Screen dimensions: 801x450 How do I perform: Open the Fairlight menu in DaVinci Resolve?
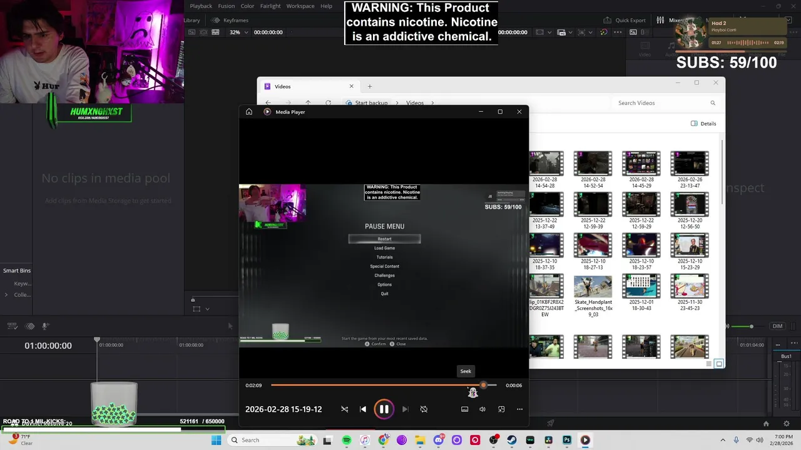[x=270, y=6]
